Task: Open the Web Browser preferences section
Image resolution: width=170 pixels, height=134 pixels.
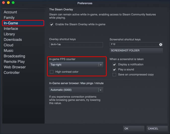Action: [x=15, y=67]
